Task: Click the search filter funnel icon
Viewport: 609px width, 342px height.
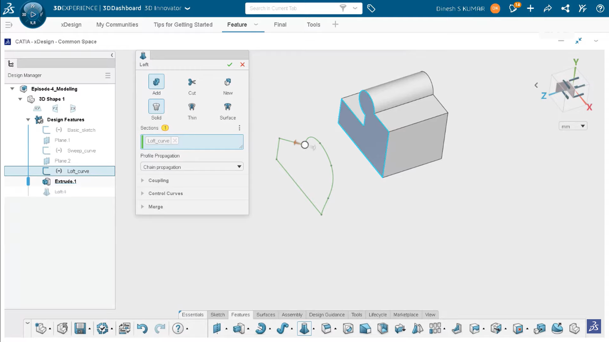Action: point(343,8)
